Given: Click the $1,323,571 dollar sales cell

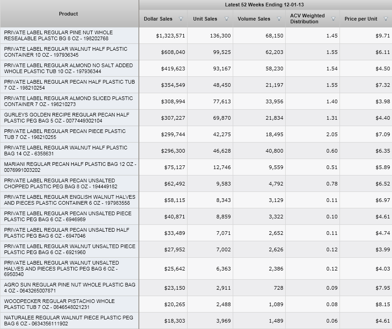Looking at the screenshot, I should point(170,36).
